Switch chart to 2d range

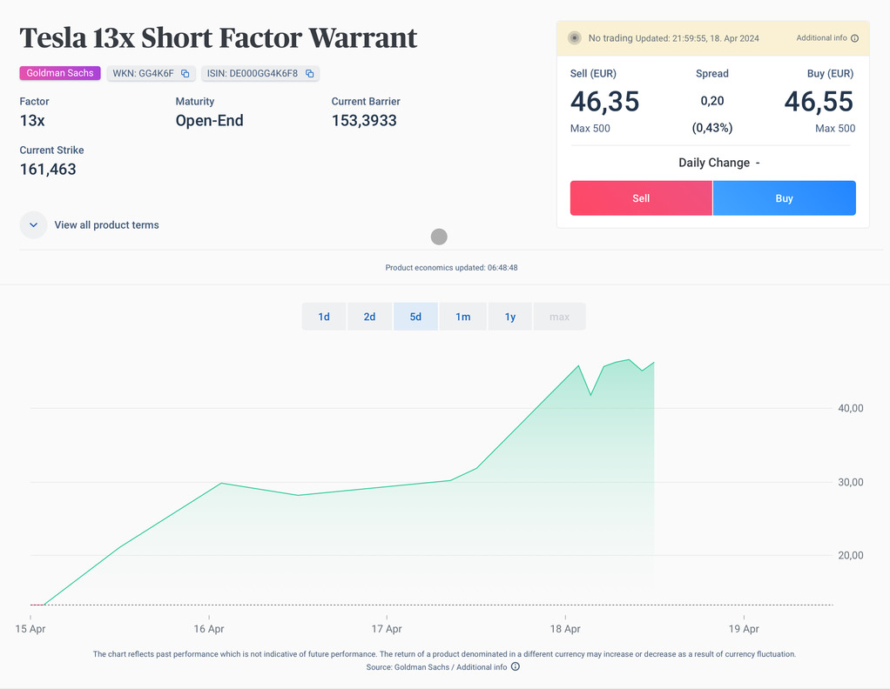tap(369, 317)
